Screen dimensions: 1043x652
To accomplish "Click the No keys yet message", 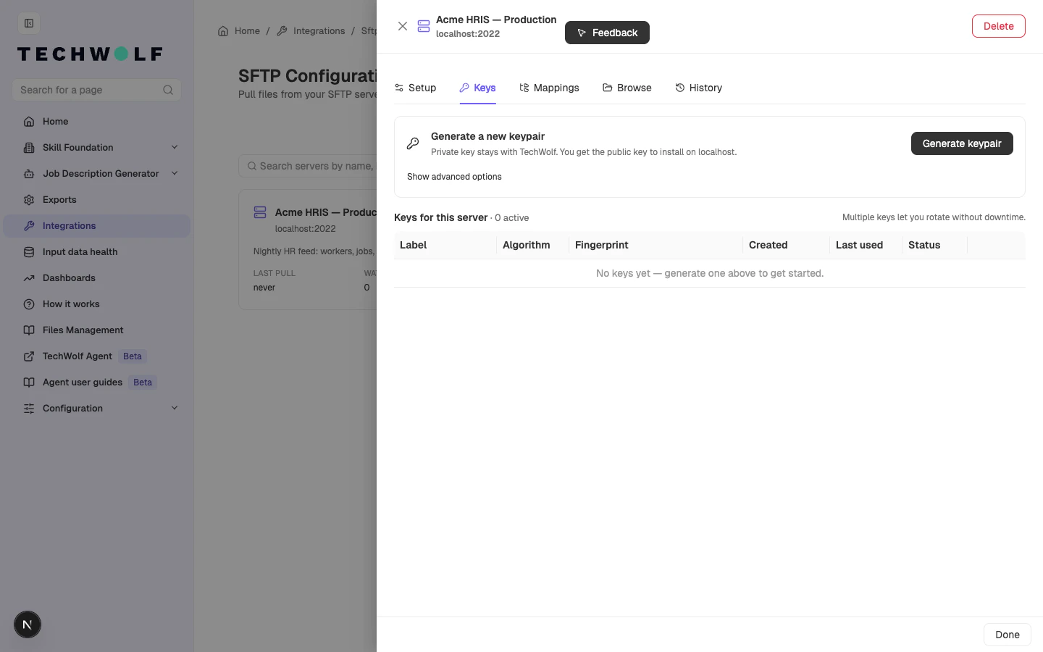I will [710, 273].
